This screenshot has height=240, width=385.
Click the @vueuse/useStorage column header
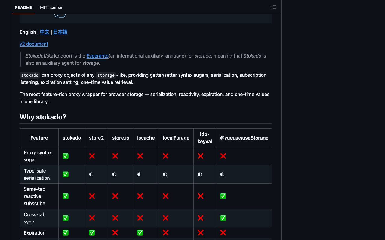coord(244,138)
